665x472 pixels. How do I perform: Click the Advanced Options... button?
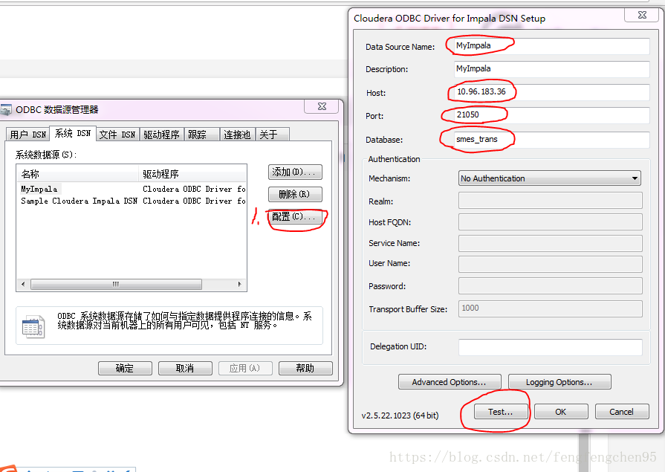point(450,382)
